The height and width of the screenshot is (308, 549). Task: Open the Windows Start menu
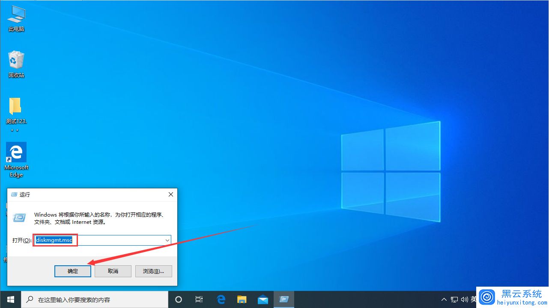pyautogui.click(x=11, y=299)
